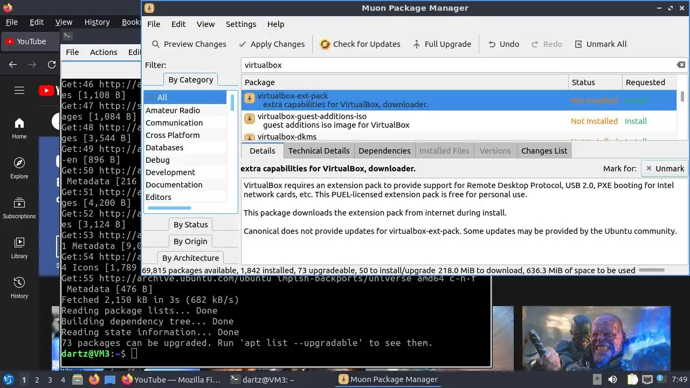Open Firefox History menu
Screen dimensions: 690x388
tap(97, 22)
